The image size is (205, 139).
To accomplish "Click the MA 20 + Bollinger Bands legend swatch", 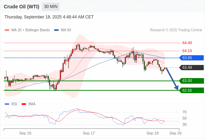I will click(7, 30).
